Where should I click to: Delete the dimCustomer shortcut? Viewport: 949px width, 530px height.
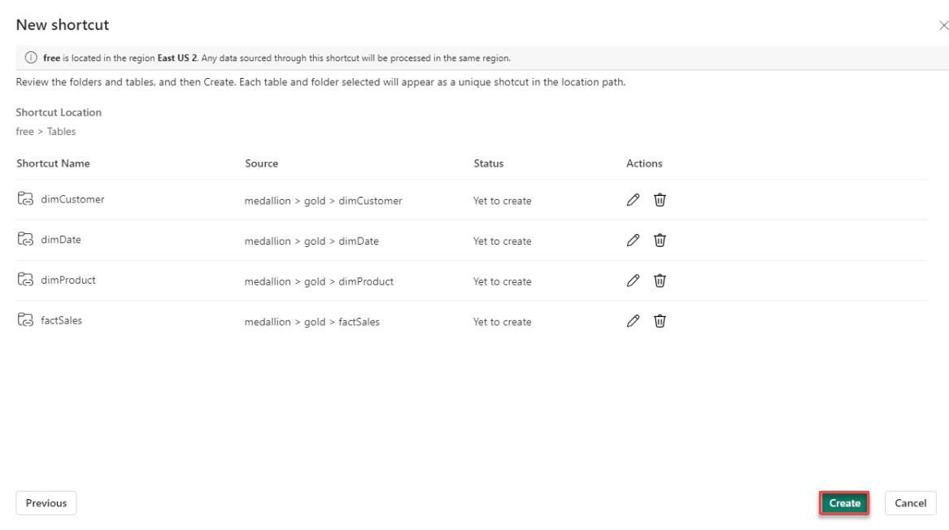click(x=660, y=201)
